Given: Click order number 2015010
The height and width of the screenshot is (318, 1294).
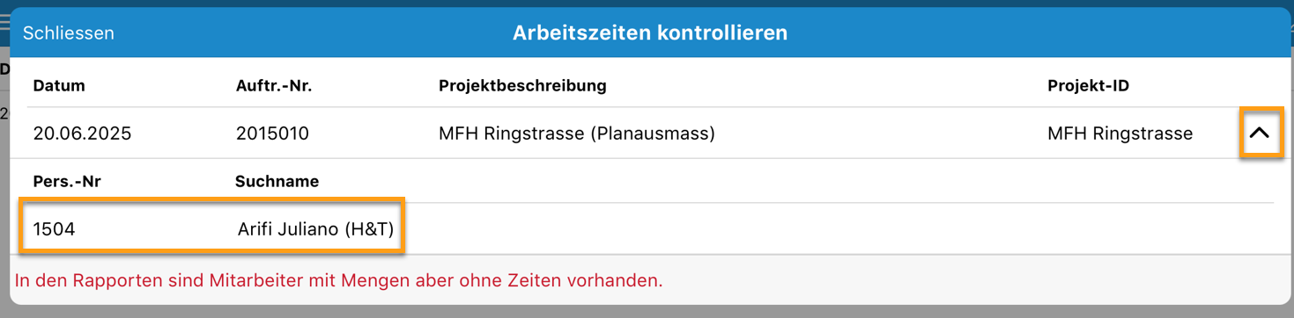Looking at the screenshot, I should point(272,134).
